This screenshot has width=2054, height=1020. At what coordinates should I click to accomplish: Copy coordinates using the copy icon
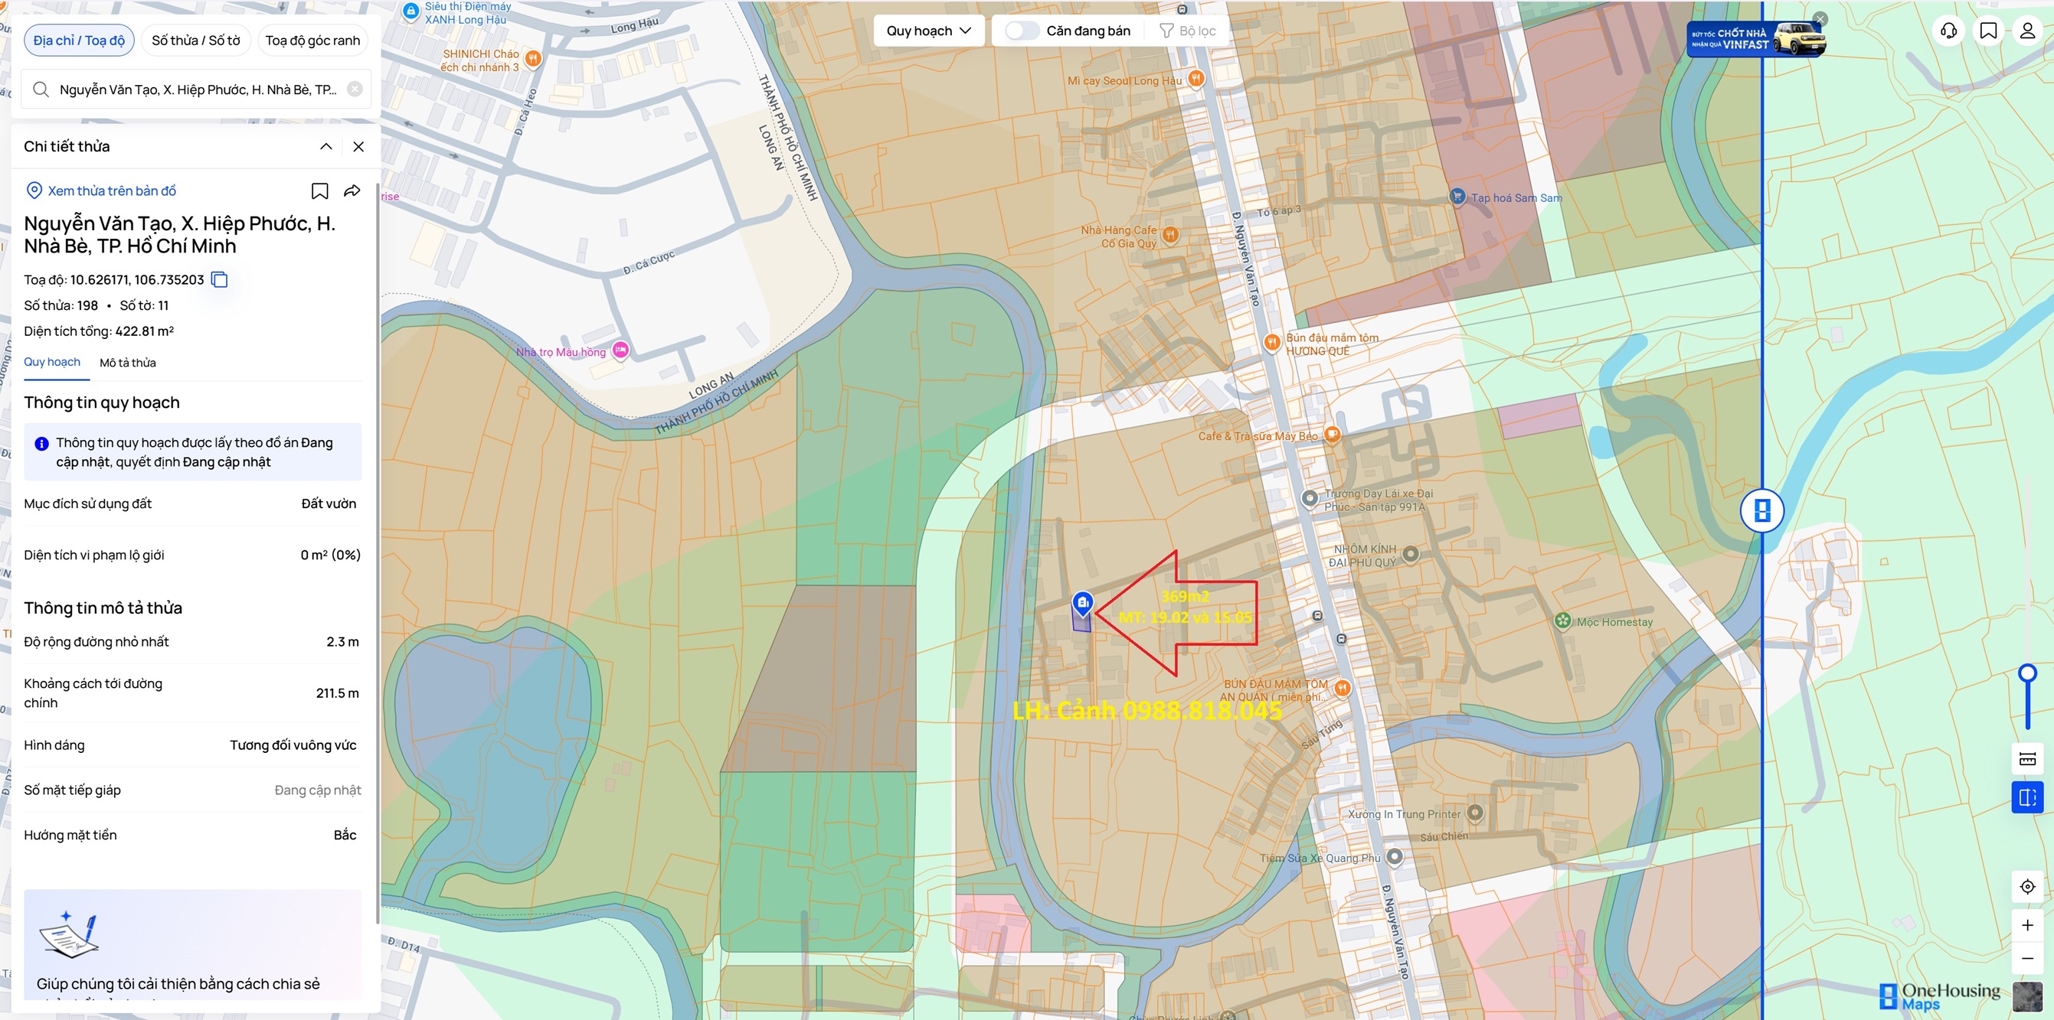click(x=219, y=280)
